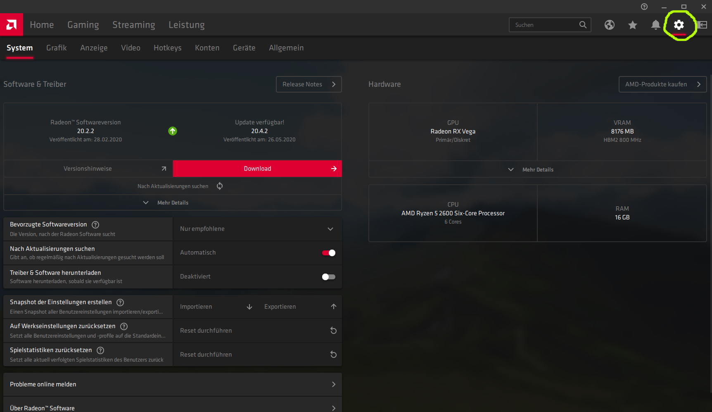Screen dimensions: 712x412
Task: Click the AMD Ryzen 5 2600 CPU tile
Action: [x=453, y=213]
